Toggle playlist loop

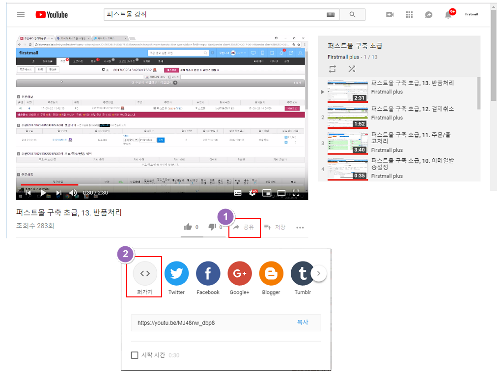pos(333,69)
